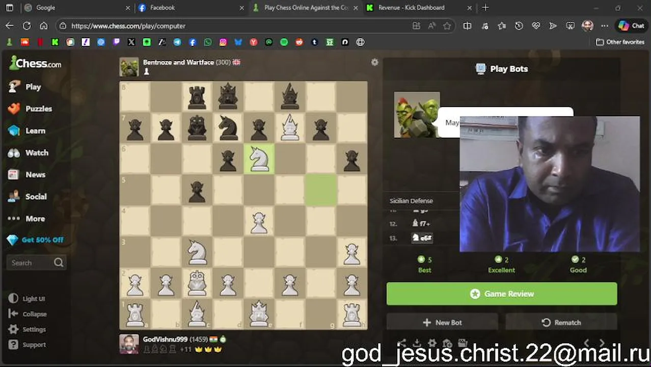Image resolution: width=651 pixels, height=367 pixels.
Task: Open globe bookmark in favorites bar
Action: point(360,42)
